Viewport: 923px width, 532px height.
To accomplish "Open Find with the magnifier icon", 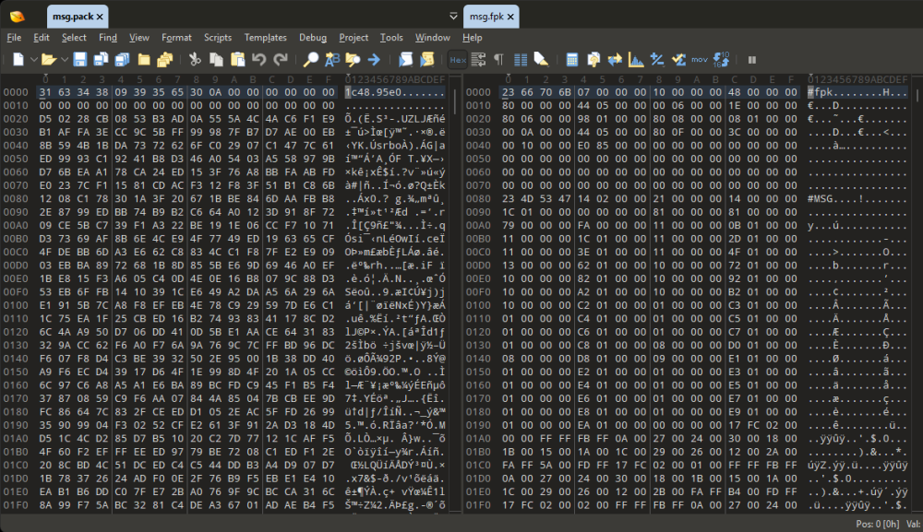I will pyautogui.click(x=311, y=59).
